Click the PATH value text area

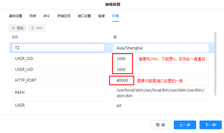161,93
